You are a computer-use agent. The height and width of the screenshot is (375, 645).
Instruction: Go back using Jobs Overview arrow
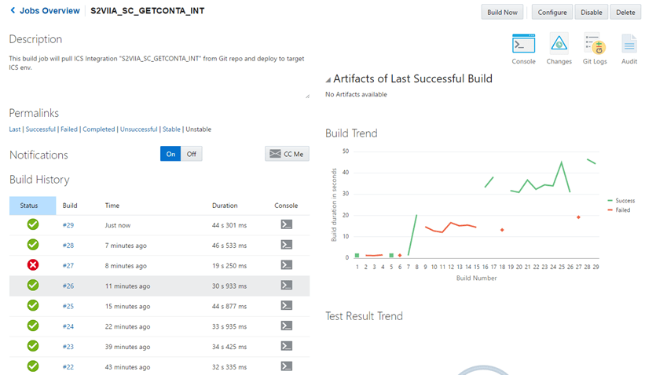tap(13, 11)
